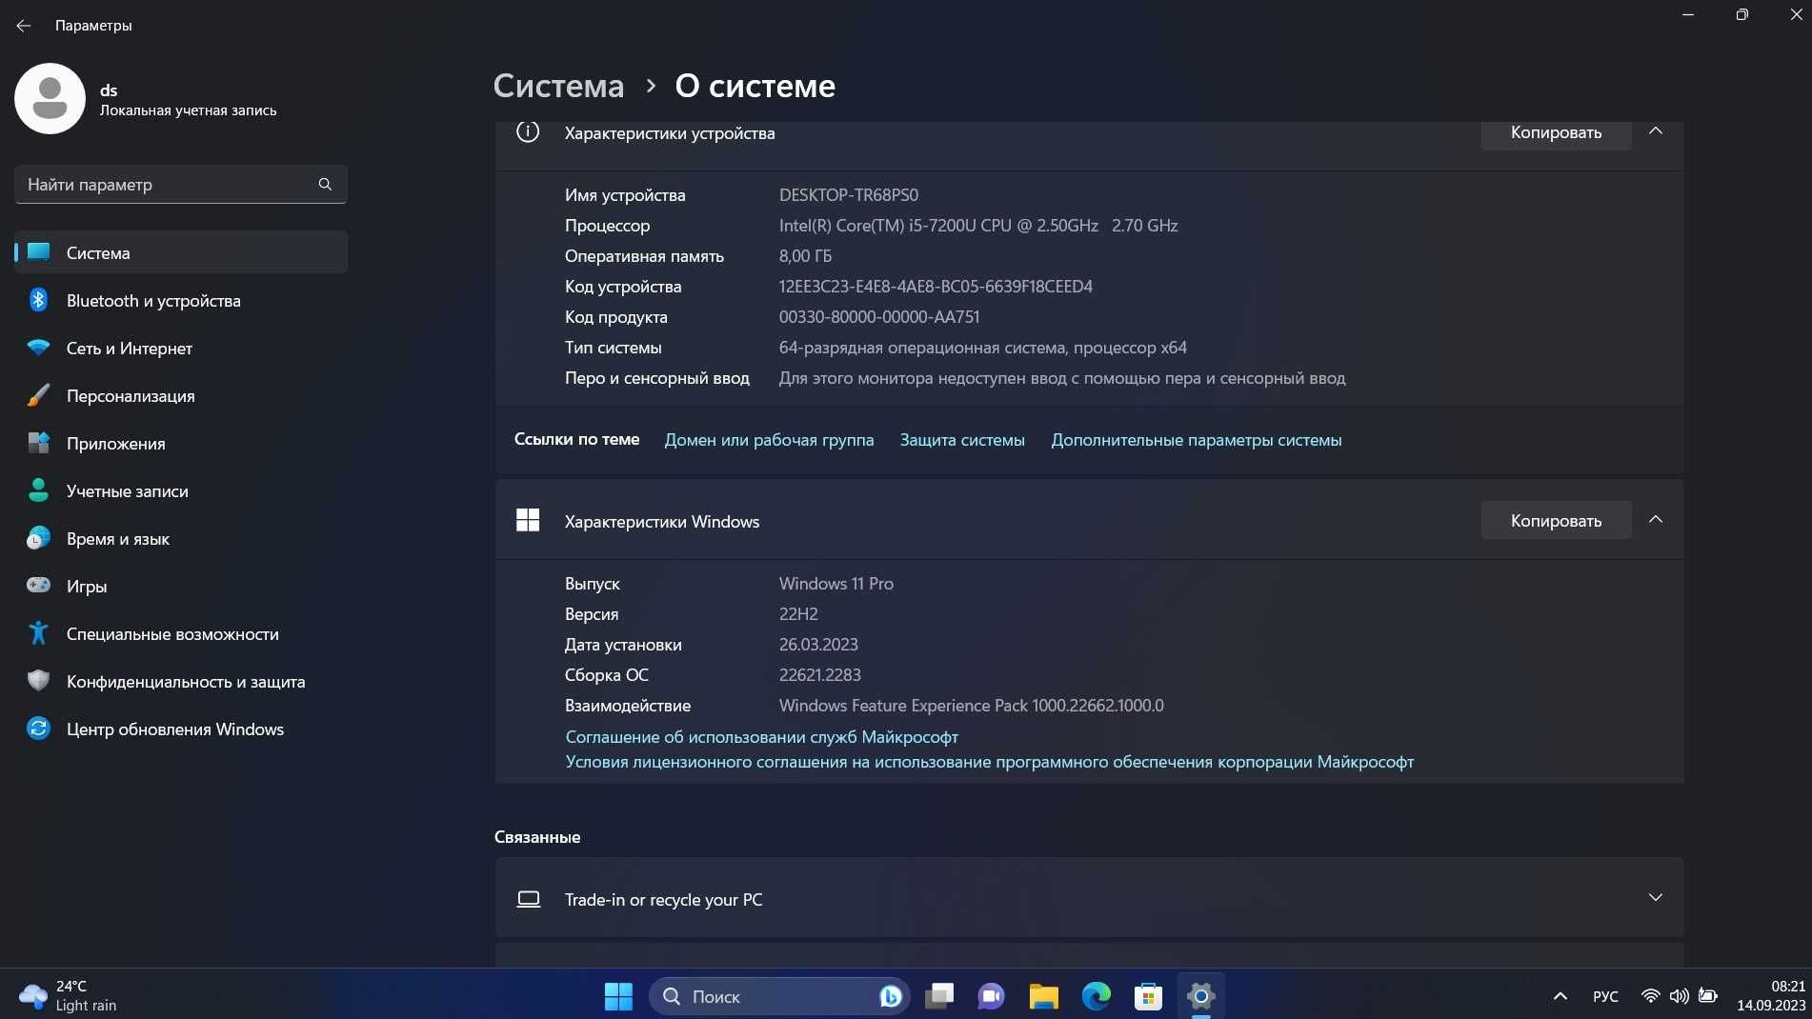Open Домен или рабочая группа link
The width and height of the screenshot is (1812, 1019).
[x=769, y=440]
